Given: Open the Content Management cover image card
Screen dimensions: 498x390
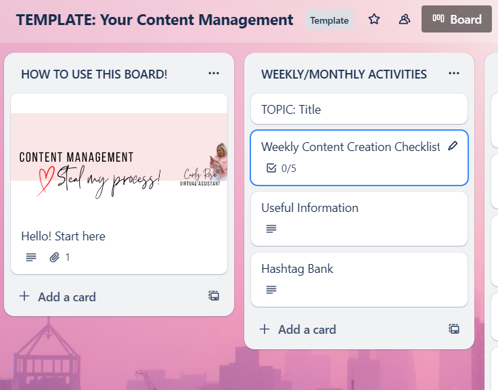Looking at the screenshot, I should coord(119,183).
